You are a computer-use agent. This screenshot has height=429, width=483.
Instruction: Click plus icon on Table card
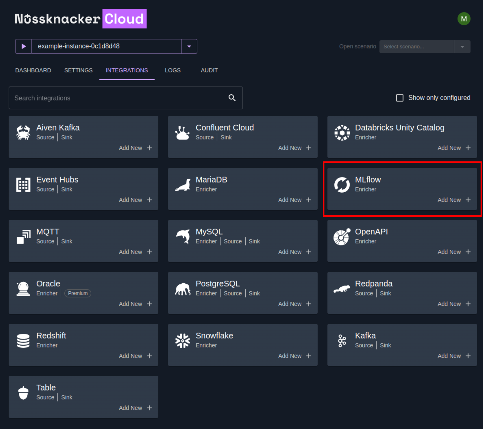pos(149,408)
